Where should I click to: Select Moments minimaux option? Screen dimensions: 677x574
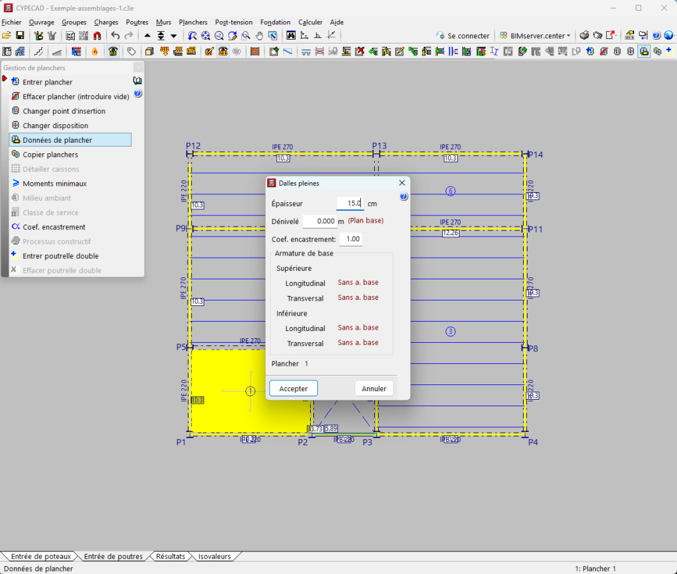click(x=54, y=183)
